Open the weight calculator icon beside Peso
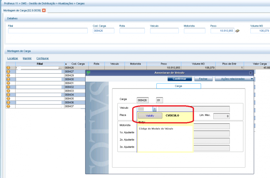Viewport: 270px width, 178px height. point(237,31)
